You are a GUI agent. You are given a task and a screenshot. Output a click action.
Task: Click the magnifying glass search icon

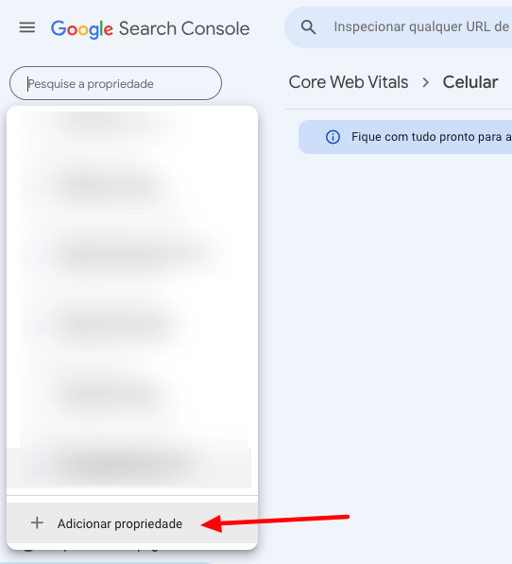(309, 27)
